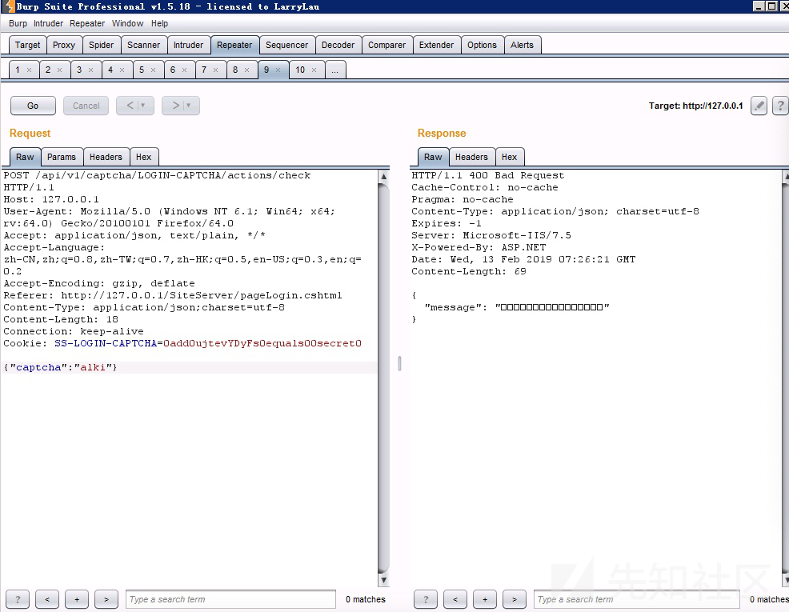Close repeater tab 9
Viewport: 789px width, 612px height.
278,70
